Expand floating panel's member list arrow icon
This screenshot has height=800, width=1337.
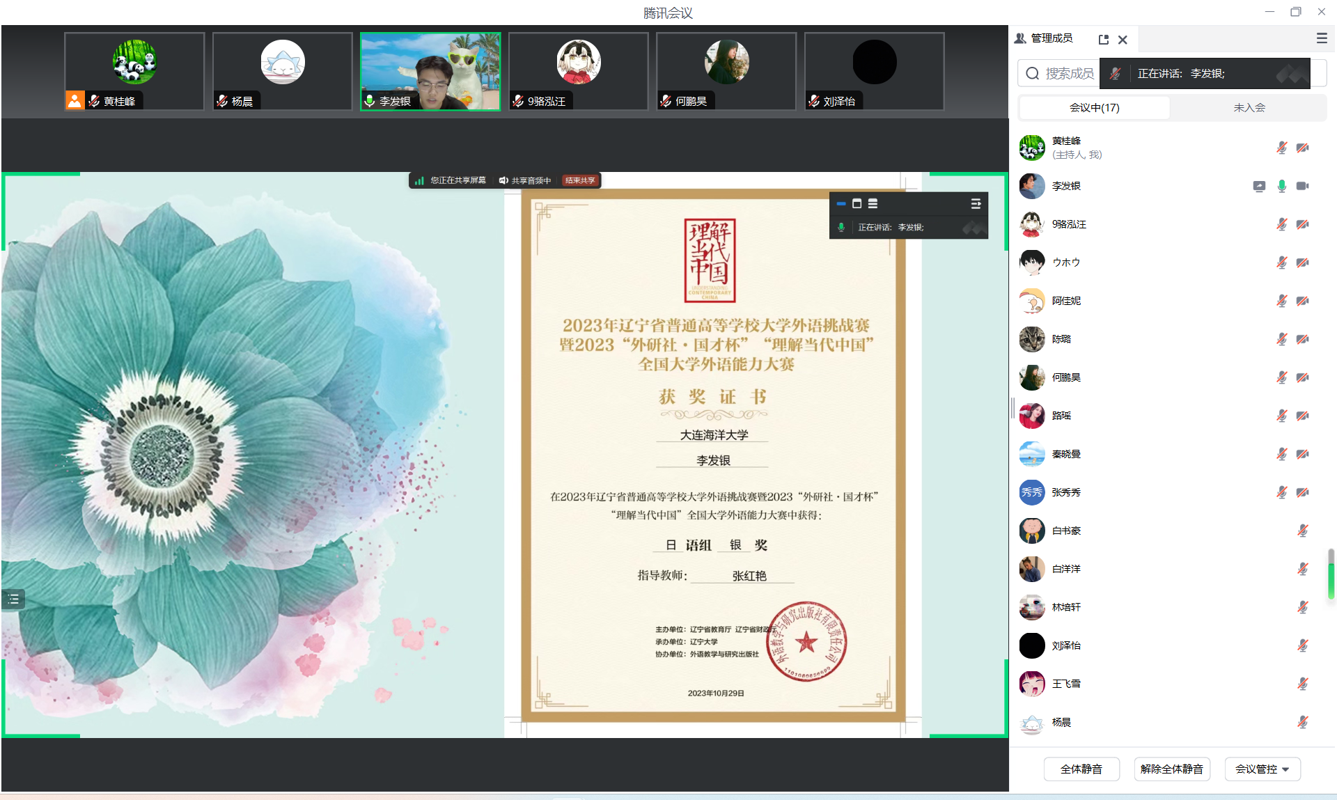(x=976, y=203)
